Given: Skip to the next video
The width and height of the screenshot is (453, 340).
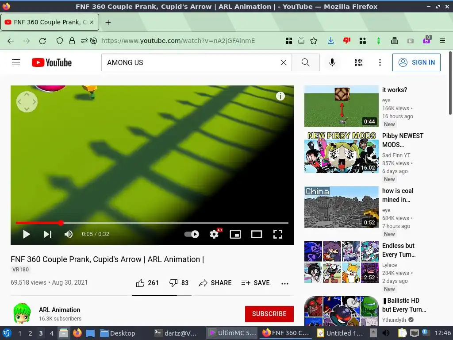Looking at the screenshot, I should [48, 234].
